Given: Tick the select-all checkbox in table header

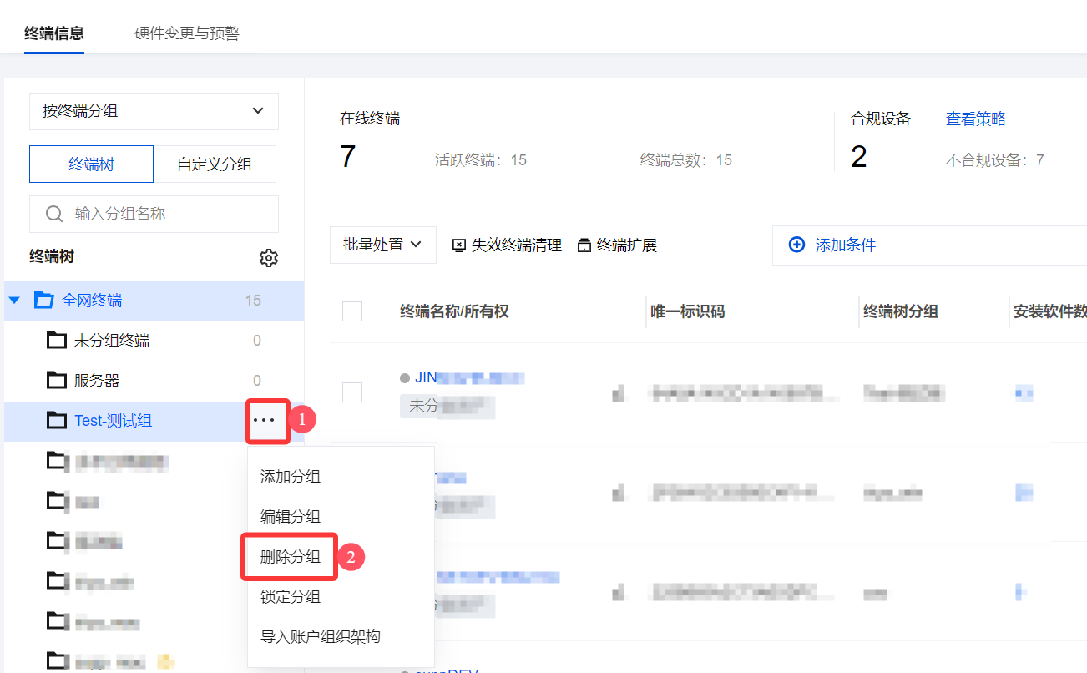Looking at the screenshot, I should (x=352, y=311).
